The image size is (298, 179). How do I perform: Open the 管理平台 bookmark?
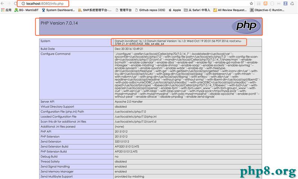pyautogui.click(x=124, y=10)
